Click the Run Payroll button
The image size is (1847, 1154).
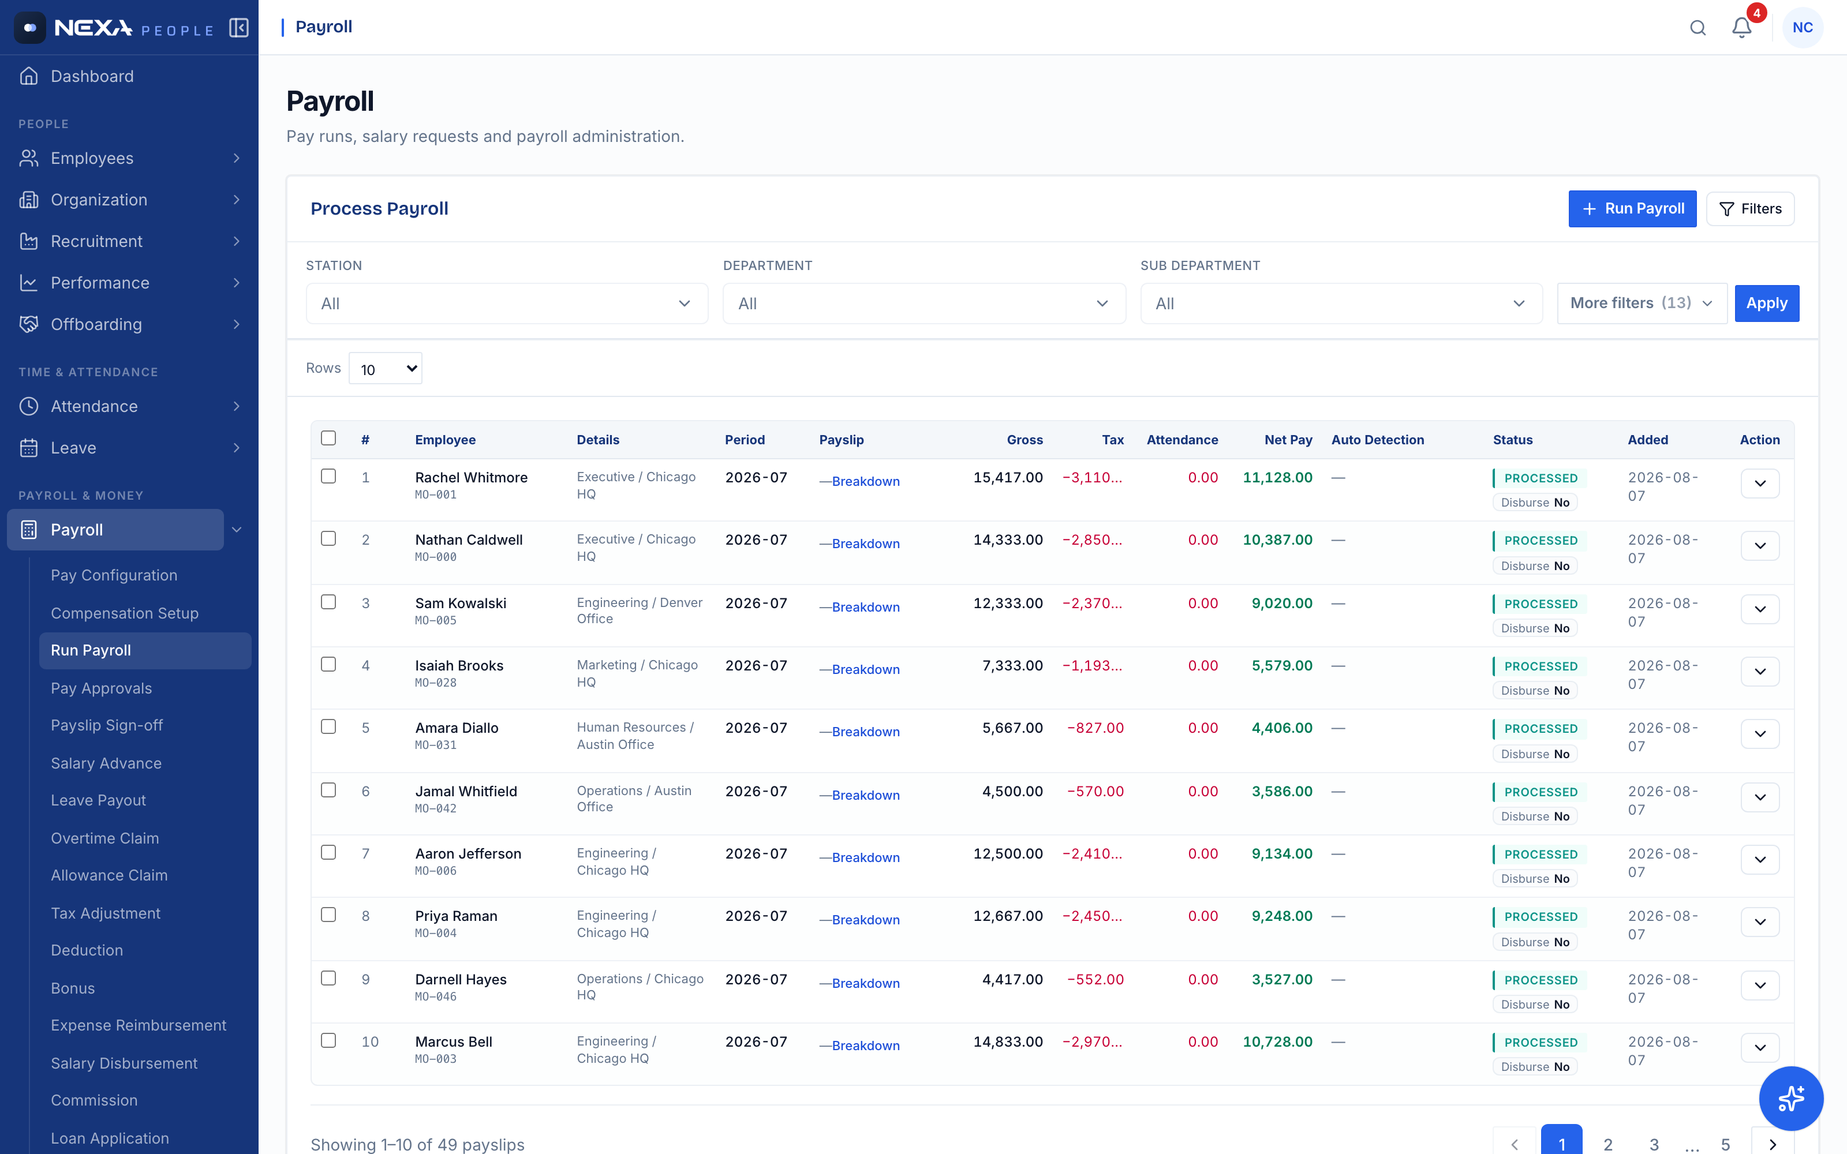[x=1632, y=209]
